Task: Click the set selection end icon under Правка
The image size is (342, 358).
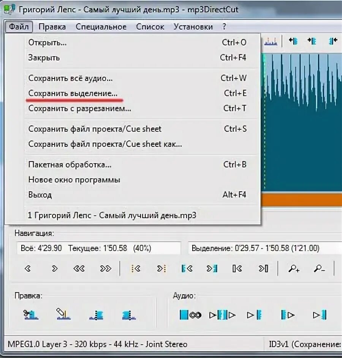Action: (129, 315)
